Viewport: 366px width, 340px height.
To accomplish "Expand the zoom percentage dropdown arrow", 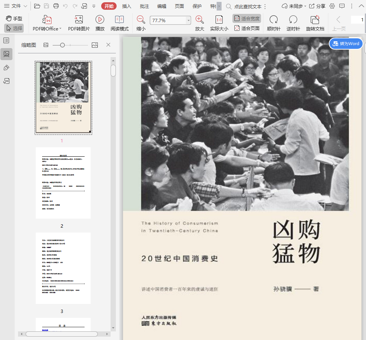I will pos(188,21).
